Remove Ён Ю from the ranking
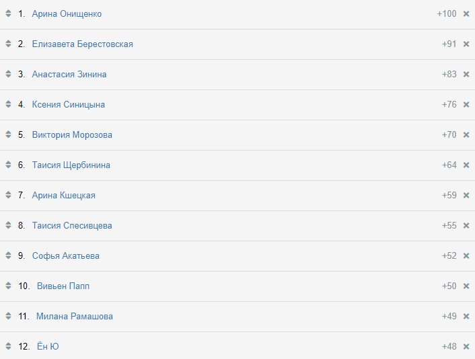Image resolution: width=475 pixels, height=359 pixels. (466, 347)
